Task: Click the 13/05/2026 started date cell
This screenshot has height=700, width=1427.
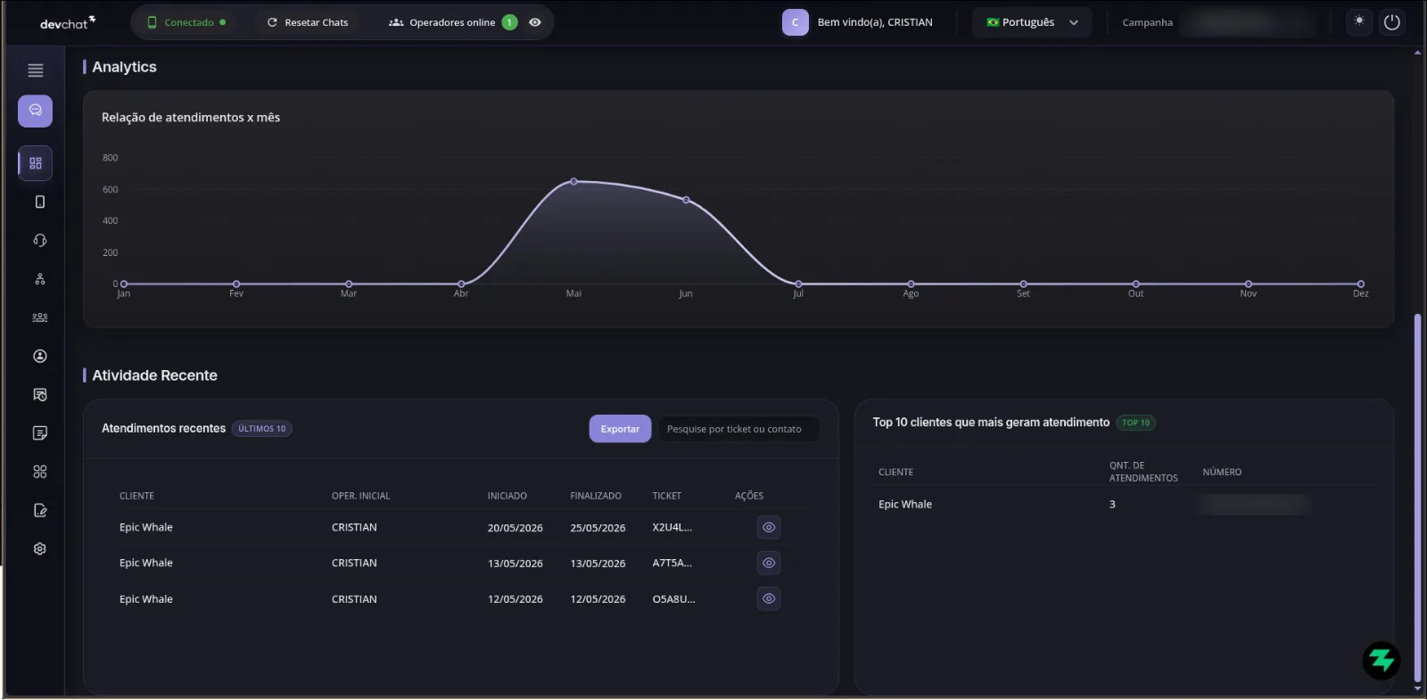Action: [515, 564]
